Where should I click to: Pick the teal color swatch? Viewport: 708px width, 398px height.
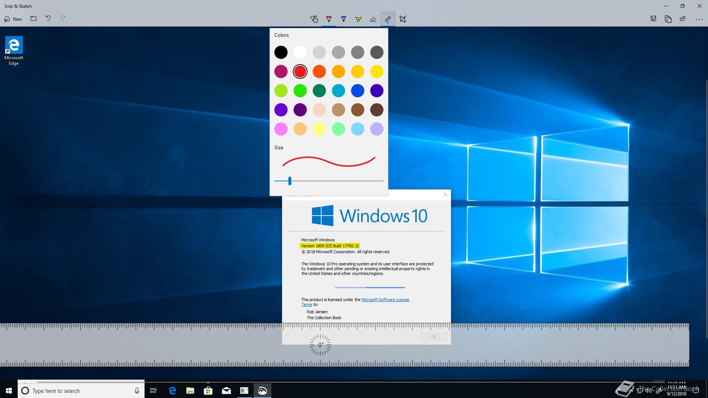click(x=339, y=91)
